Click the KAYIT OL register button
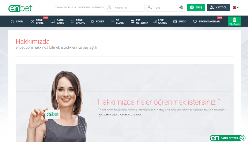The image size is (248, 142). tap(218, 7)
